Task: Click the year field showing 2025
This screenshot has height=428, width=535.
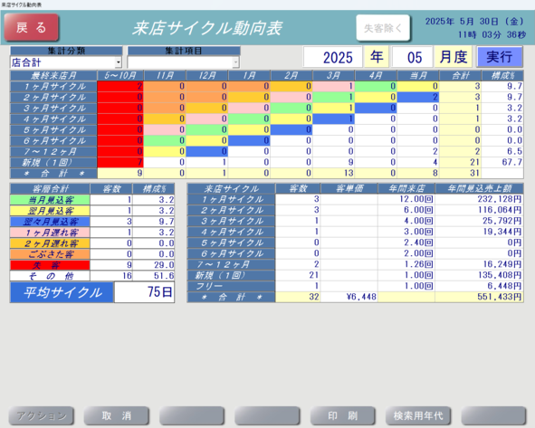Action: 332,57
